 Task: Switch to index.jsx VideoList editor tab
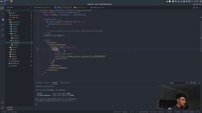(63, 8)
